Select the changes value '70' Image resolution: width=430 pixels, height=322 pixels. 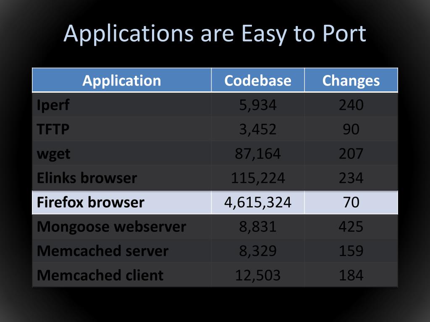tap(351, 203)
